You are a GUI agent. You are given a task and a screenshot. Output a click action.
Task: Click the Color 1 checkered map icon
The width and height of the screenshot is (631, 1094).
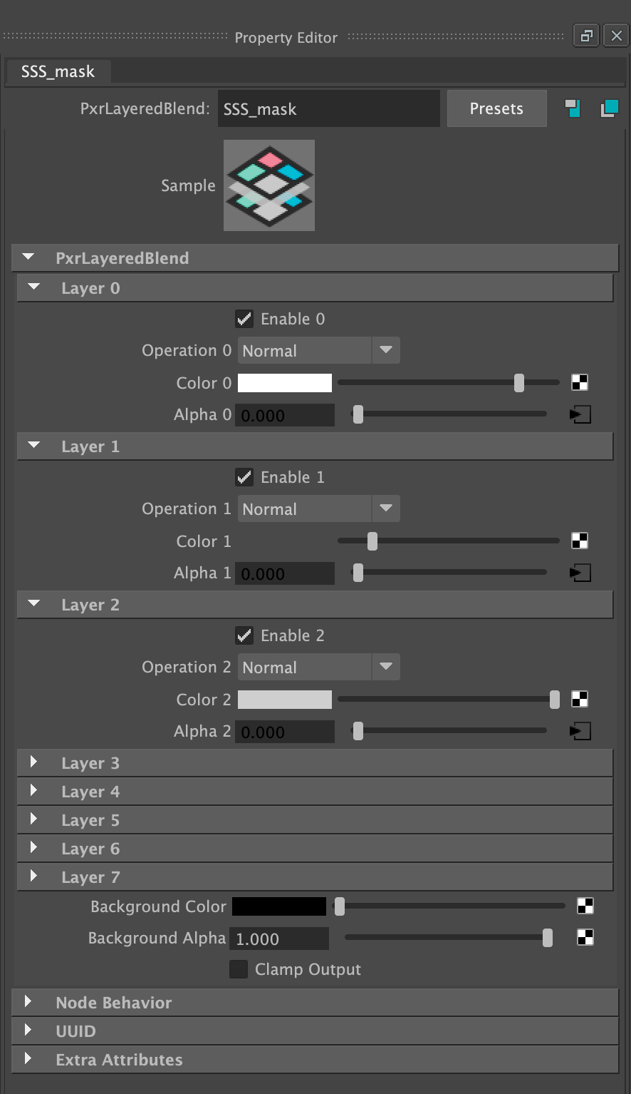(580, 541)
